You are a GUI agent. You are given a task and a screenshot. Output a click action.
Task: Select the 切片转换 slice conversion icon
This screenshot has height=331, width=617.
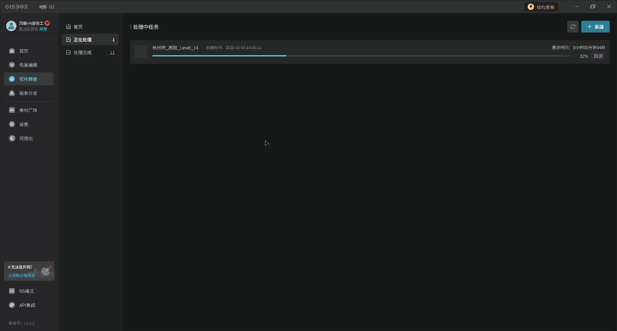pyautogui.click(x=12, y=79)
